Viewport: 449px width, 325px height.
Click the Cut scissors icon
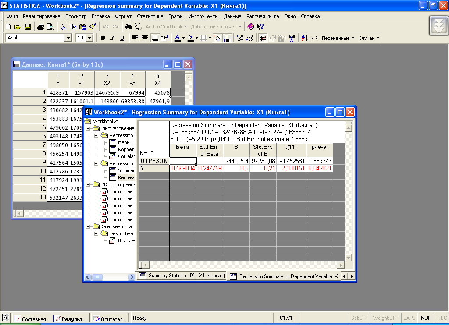click(x=63, y=27)
